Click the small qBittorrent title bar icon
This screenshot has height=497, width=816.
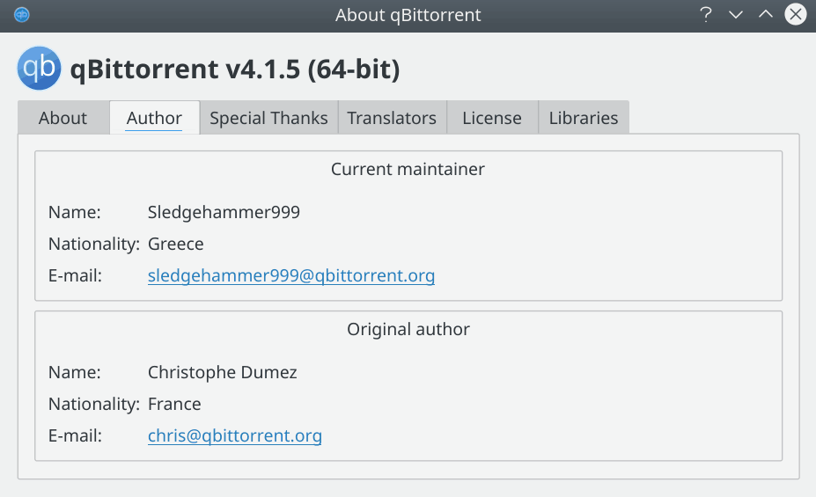(21, 15)
